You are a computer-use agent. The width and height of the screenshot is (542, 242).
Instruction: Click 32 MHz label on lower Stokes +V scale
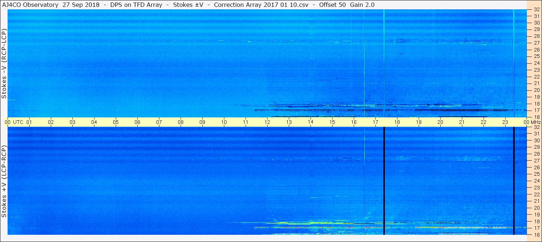536,127
